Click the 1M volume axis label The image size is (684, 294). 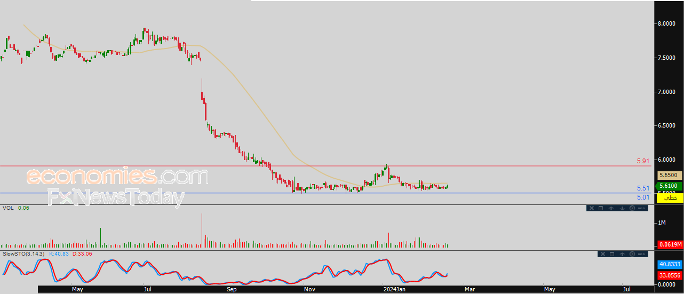pos(661,222)
